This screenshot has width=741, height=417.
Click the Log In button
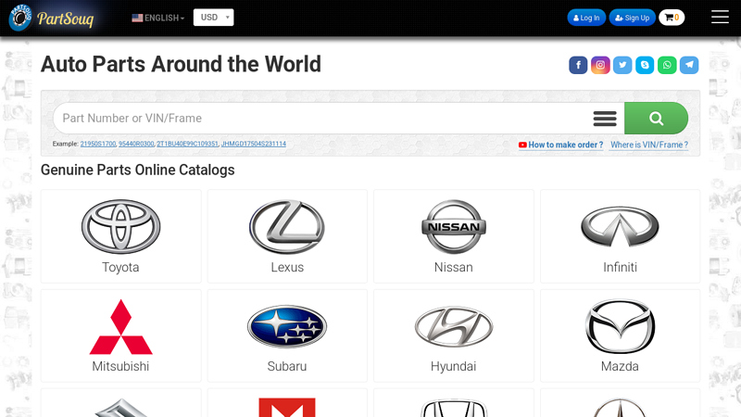pos(586,18)
